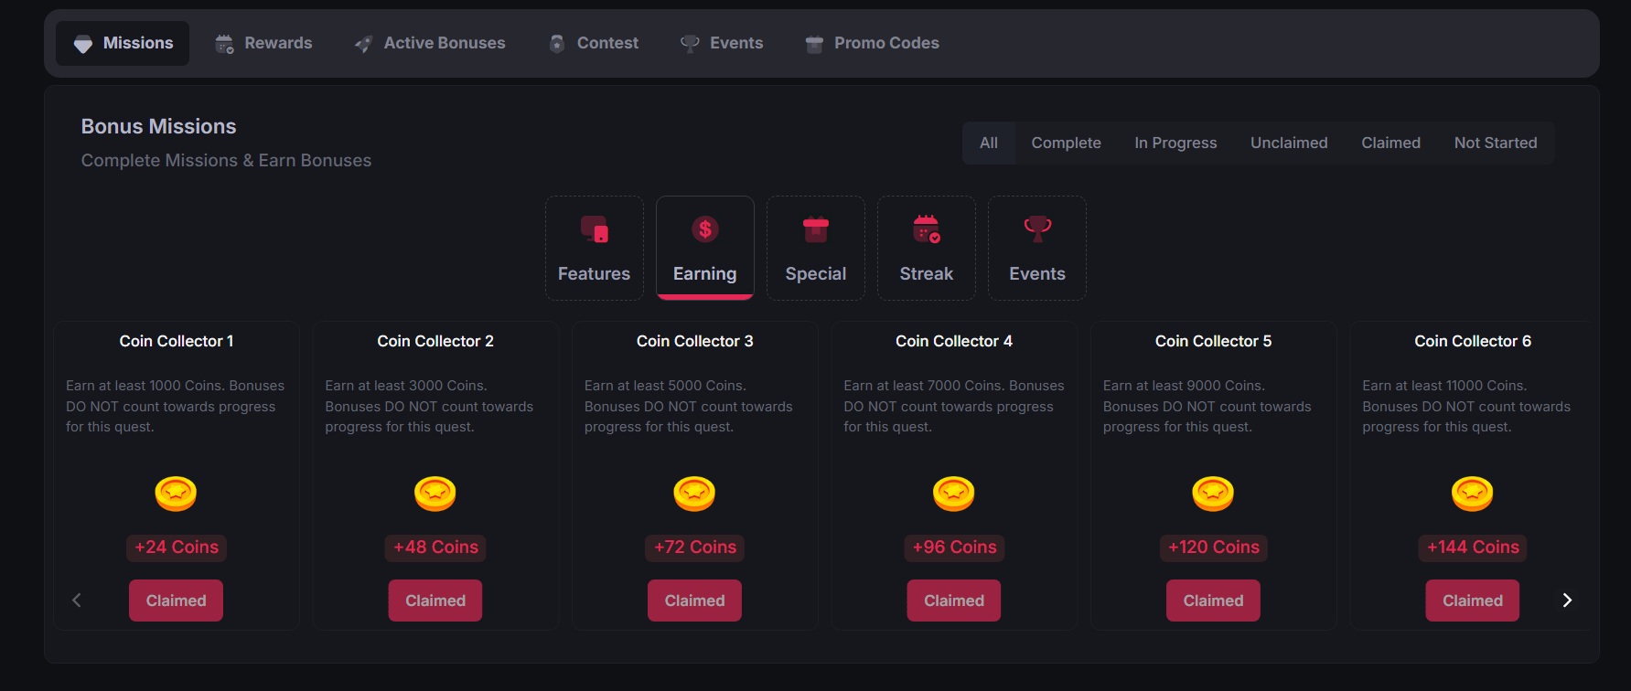Click the +24 Coins reward badge

[177, 547]
